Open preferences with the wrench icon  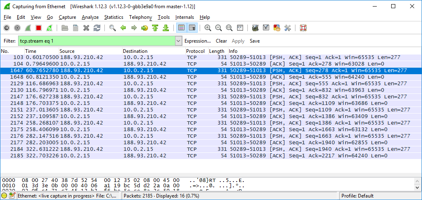[288, 27]
